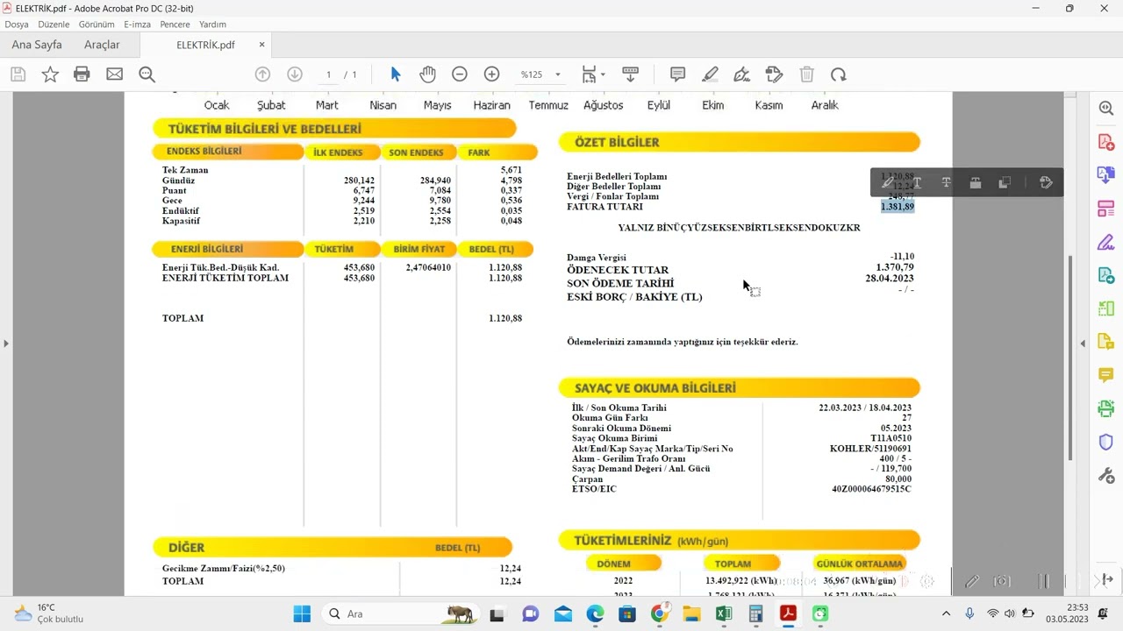1123x631 pixels.
Task: Show hidden system tray icons chevron
Action: pos(946,613)
